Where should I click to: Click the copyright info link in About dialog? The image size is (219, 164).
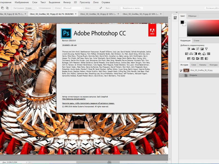[x=88, y=103]
